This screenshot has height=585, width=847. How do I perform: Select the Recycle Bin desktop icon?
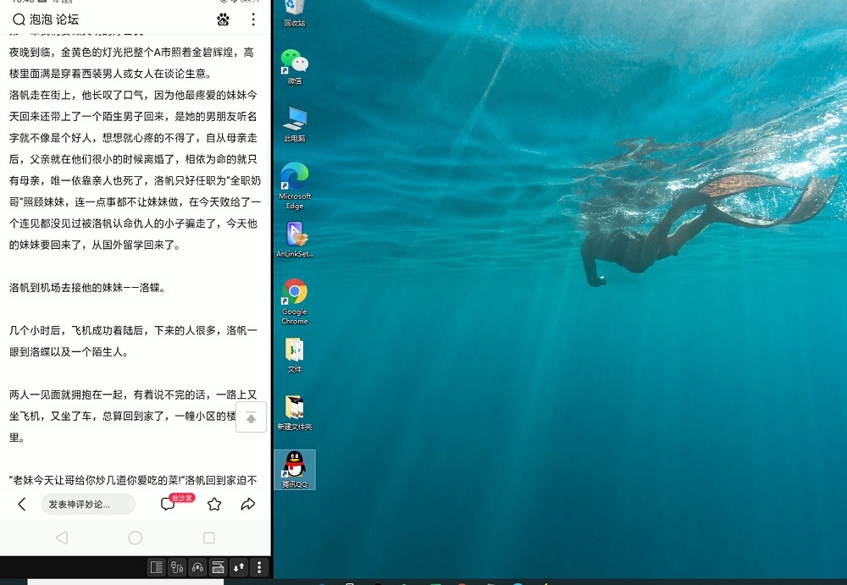(295, 13)
